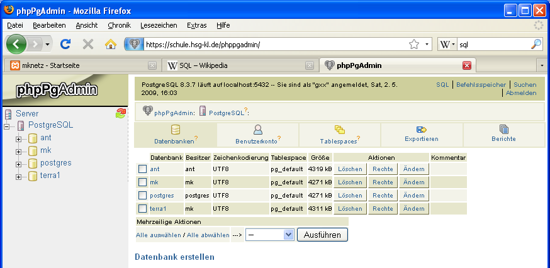Open the Datenbank erstellen link
The width and height of the screenshot is (550, 268).
pyautogui.click(x=175, y=257)
